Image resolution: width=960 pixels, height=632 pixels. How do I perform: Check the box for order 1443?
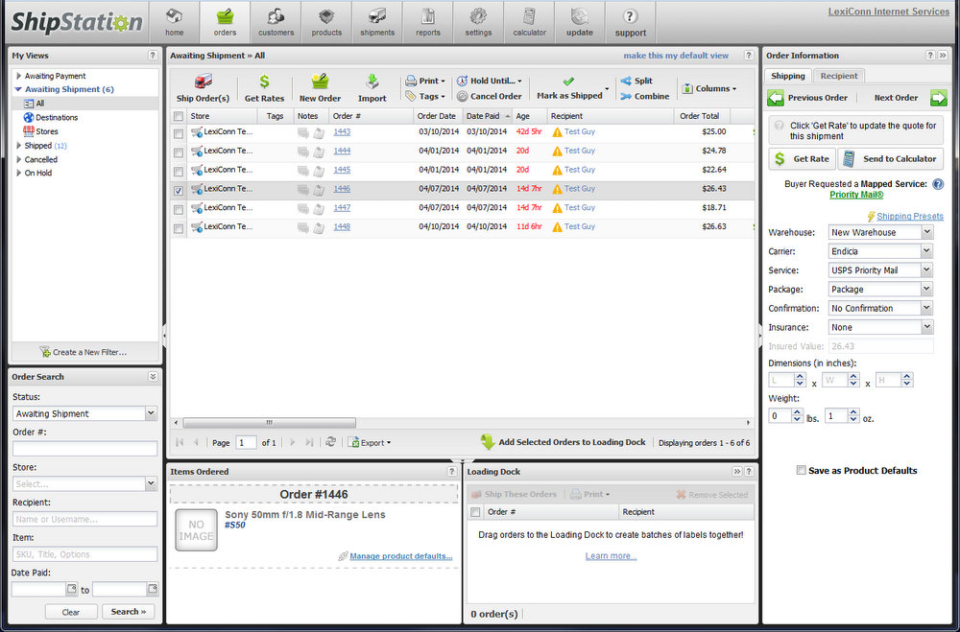(x=179, y=133)
